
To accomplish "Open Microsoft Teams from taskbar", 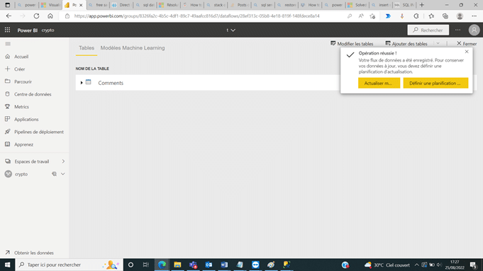I will coord(193,265).
